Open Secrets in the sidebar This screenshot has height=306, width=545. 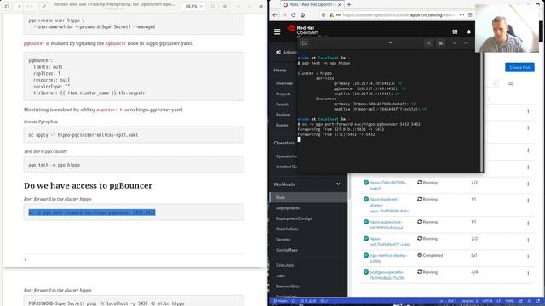coord(283,240)
